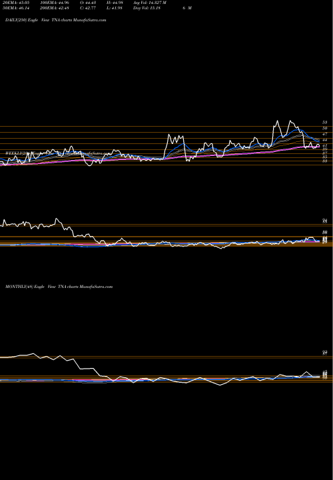Click the 50 price axis label on daily chart
This screenshot has height=480, width=333.
pos(325,128)
